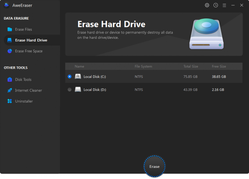Click the large hard drive illustration
The width and height of the screenshot is (249, 179).
click(206, 34)
